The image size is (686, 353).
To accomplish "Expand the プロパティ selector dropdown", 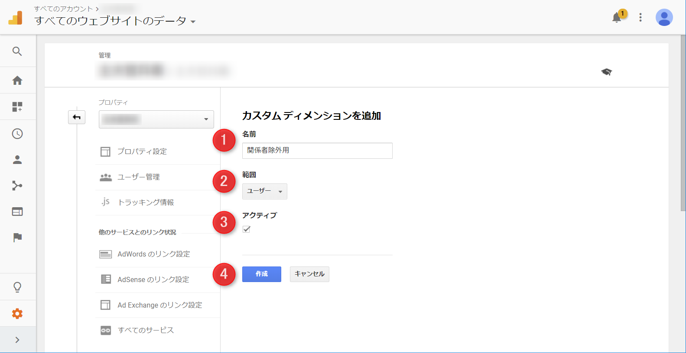I will point(156,119).
